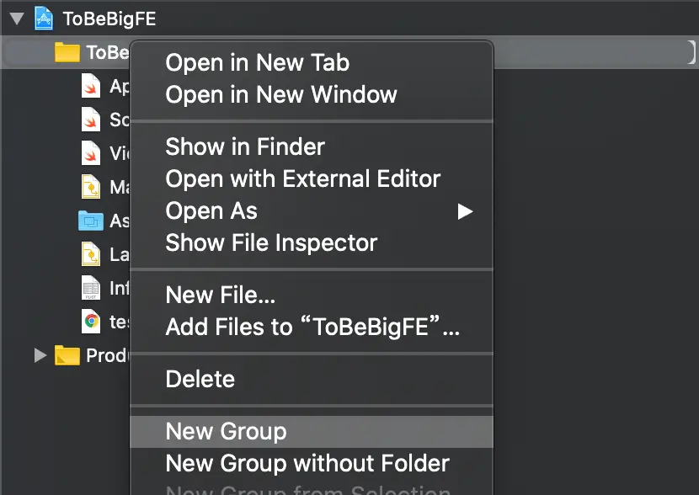The width and height of the screenshot is (699, 495).
Task: Click the third Swift file icon
Action: pos(91,153)
